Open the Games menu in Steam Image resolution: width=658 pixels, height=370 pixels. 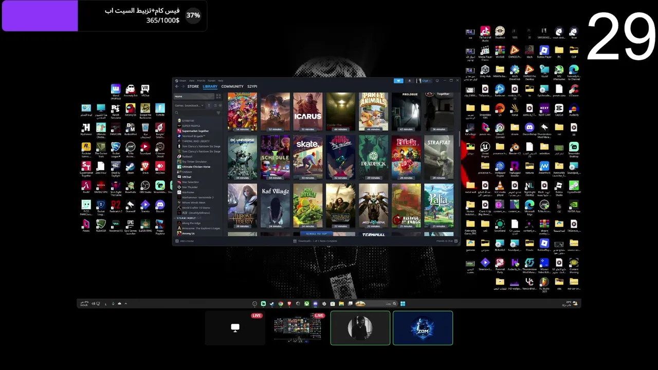click(211, 81)
